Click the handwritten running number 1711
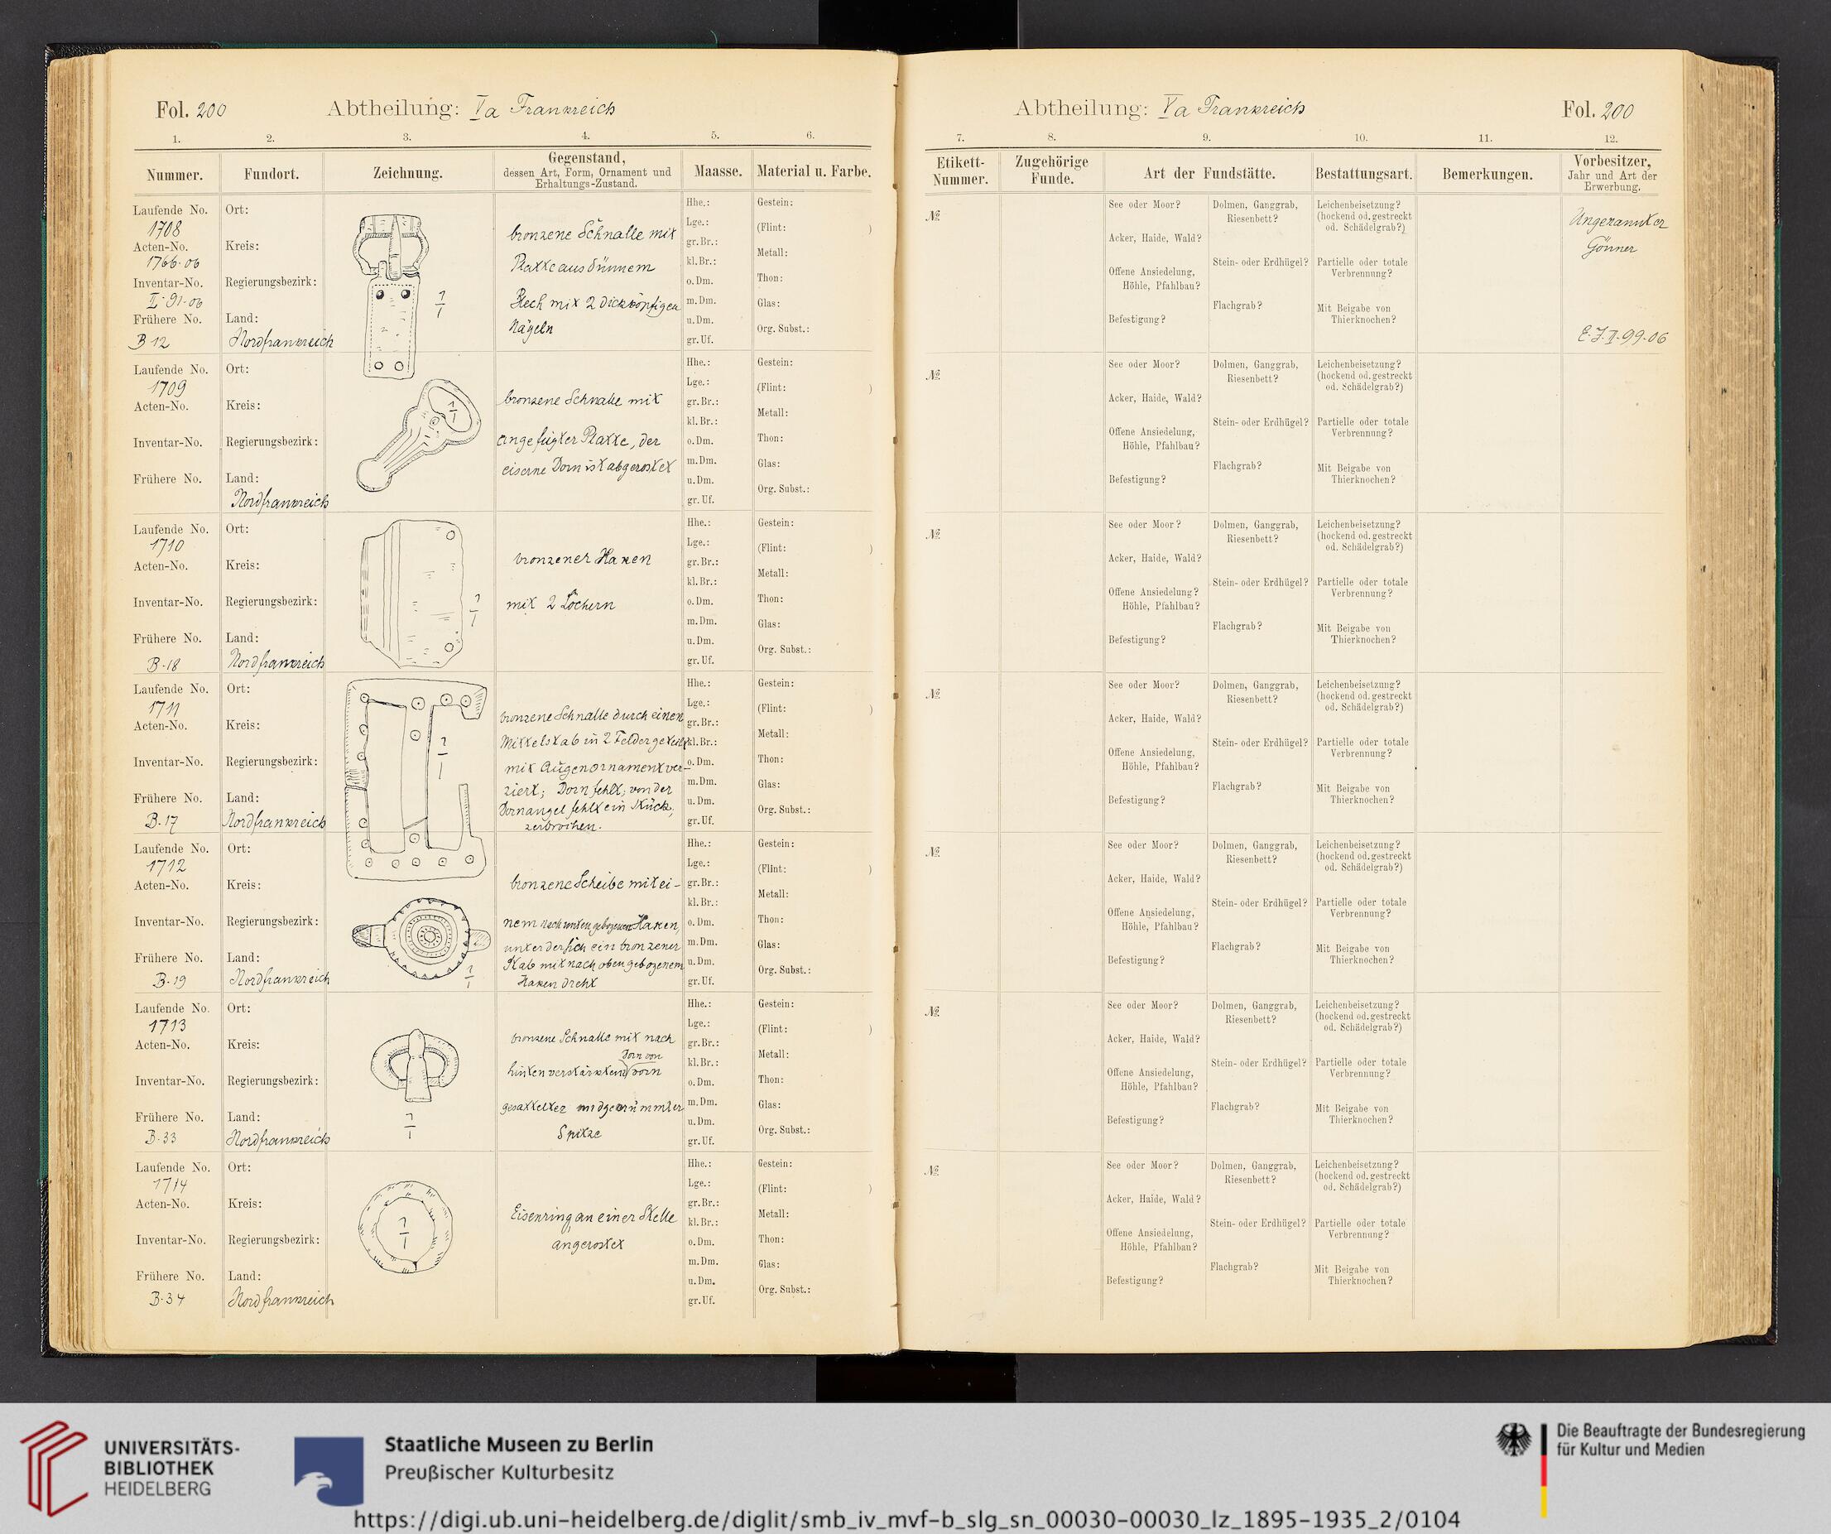1831x1534 pixels. [166, 709]
